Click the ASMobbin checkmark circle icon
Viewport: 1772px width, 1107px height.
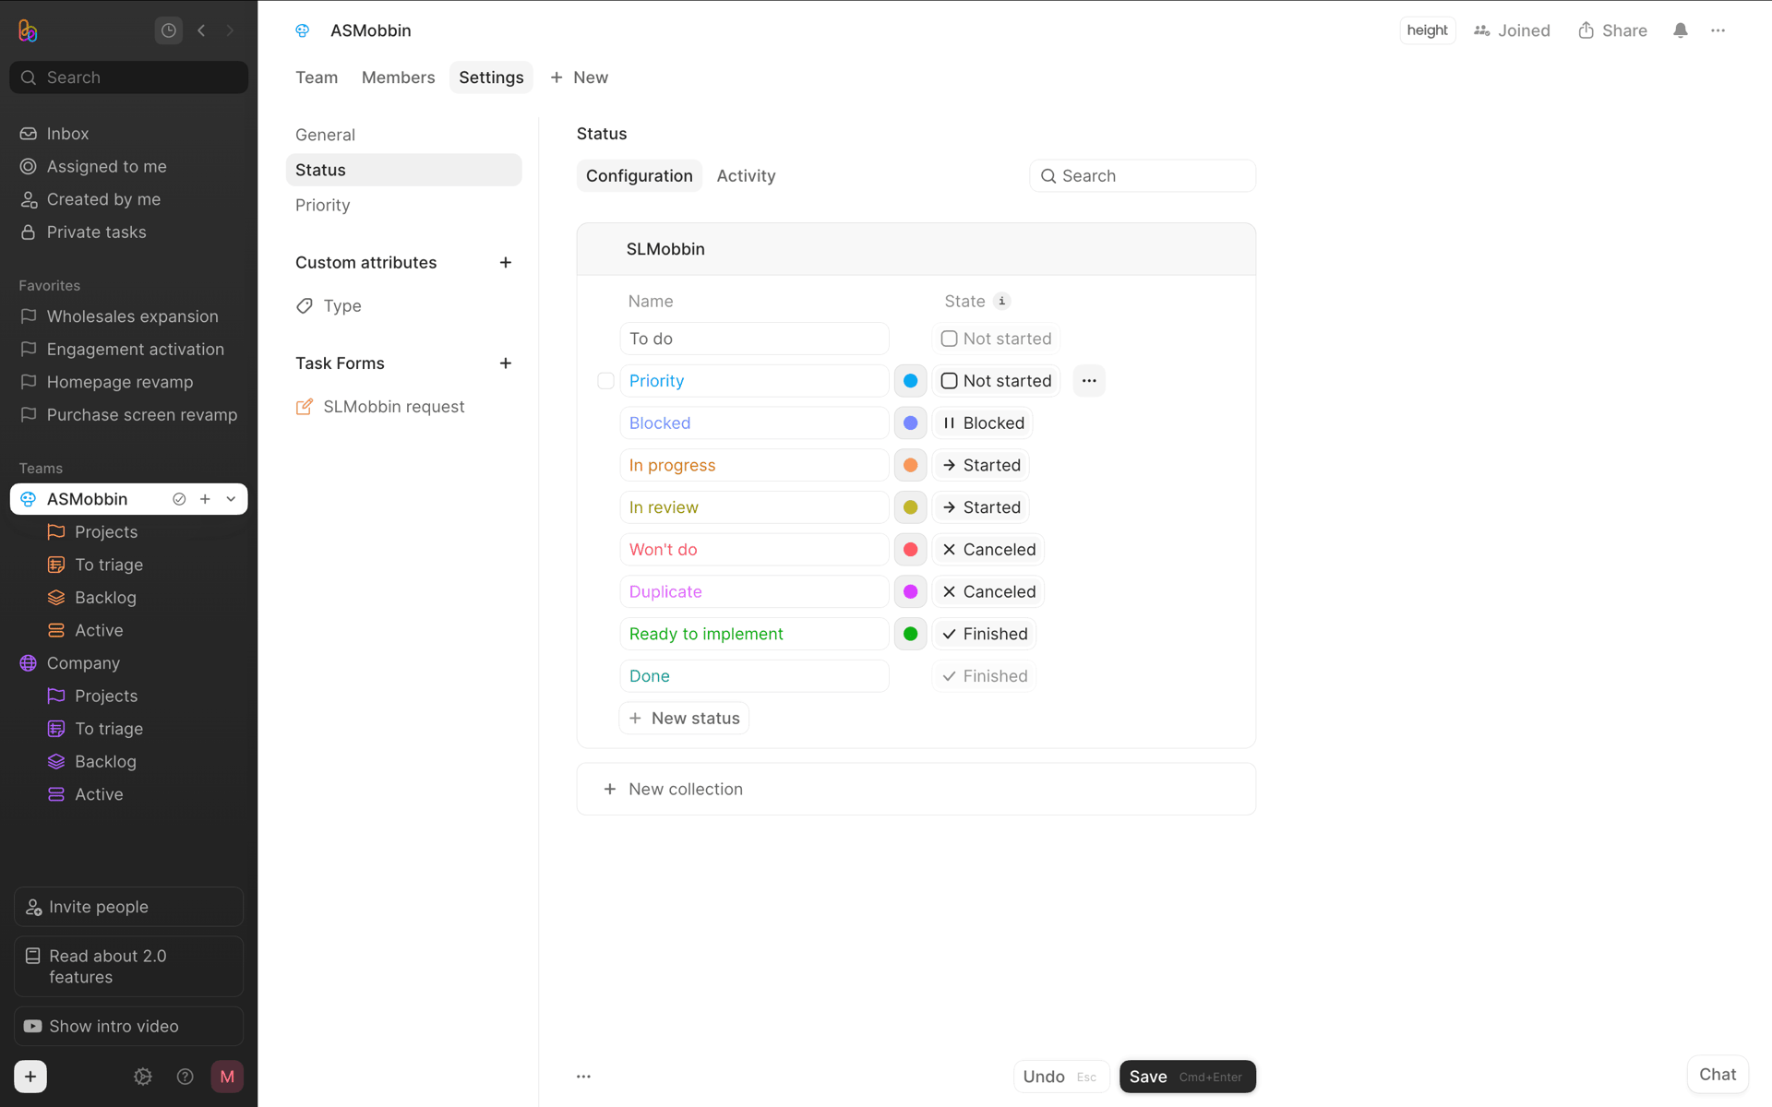179,499
